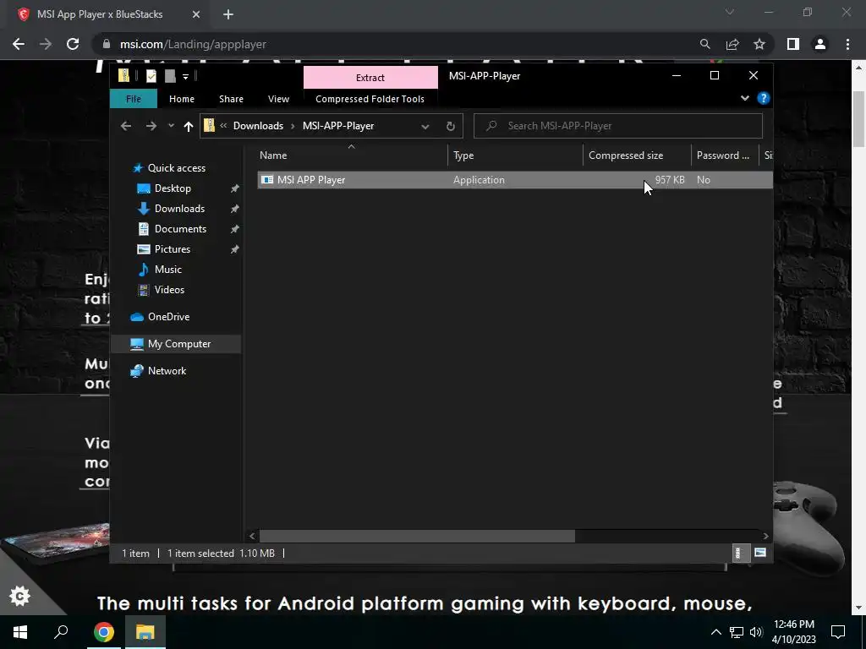866x649 pixels.
Task: Bookmark this page with the star icon
Action: pyautogui.click(x=759, y=44)
